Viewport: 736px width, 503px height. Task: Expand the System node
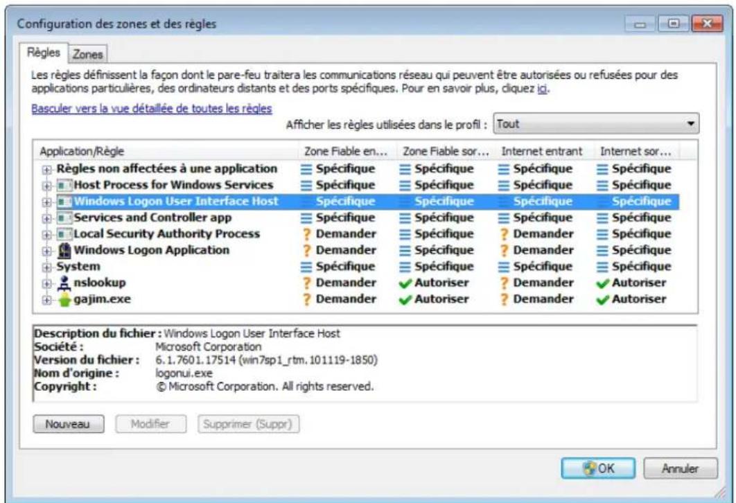click(x=46, y=267)
